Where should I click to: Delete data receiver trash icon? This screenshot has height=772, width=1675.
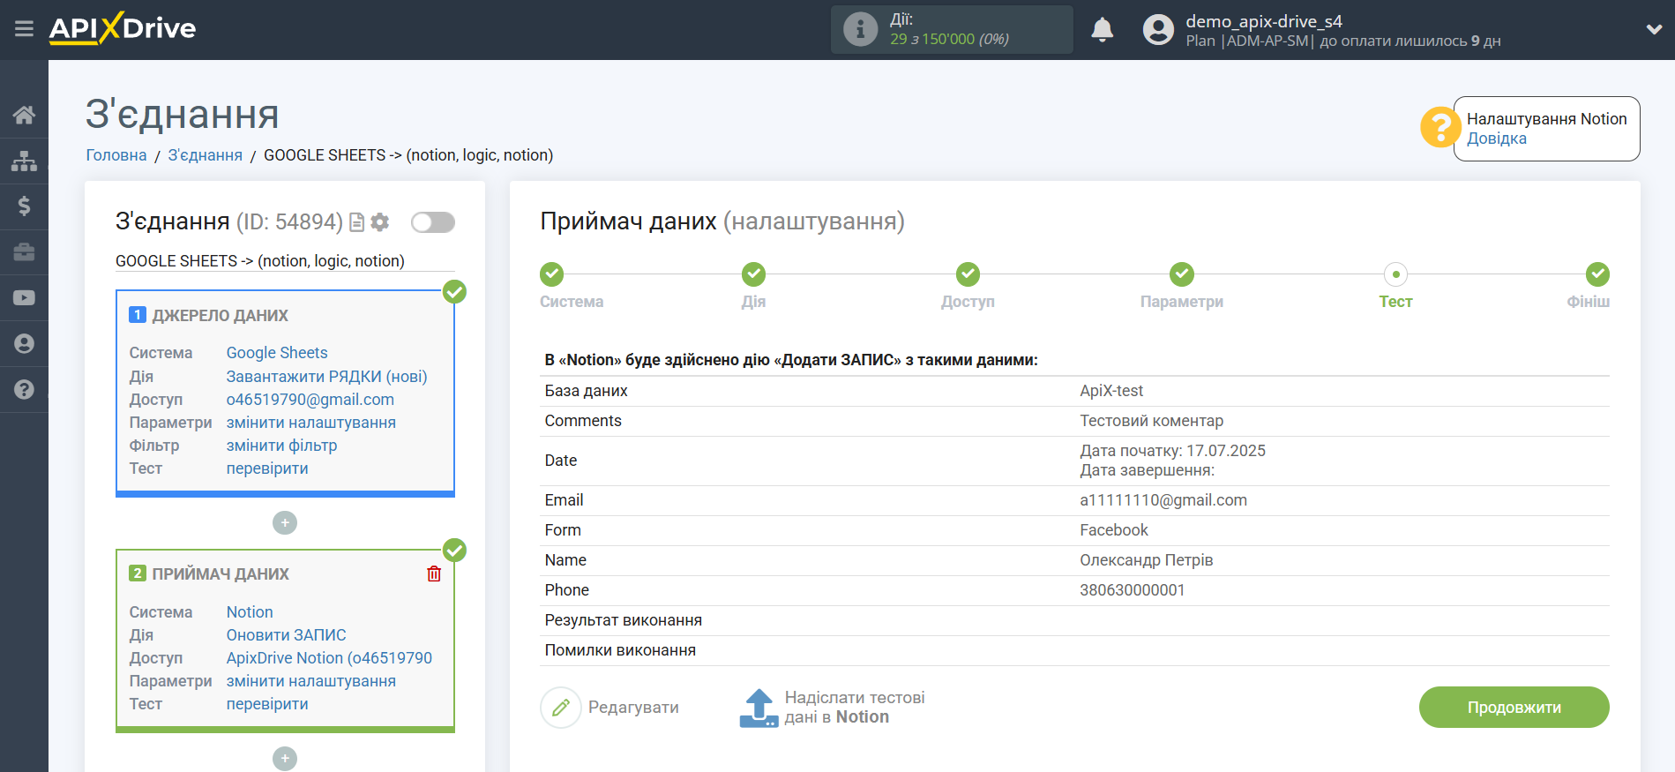pos(434,574)
